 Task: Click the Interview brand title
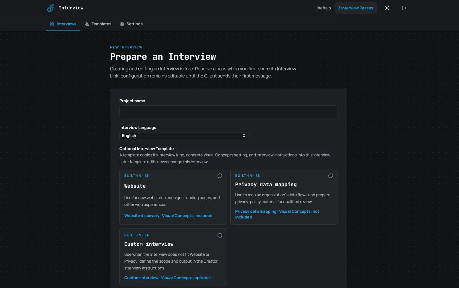click(x=71, y=8)
